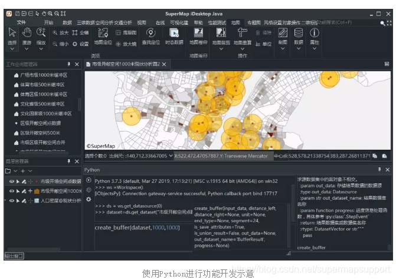Expand the dropdown under 地图裁剪

tap(221, 49)
